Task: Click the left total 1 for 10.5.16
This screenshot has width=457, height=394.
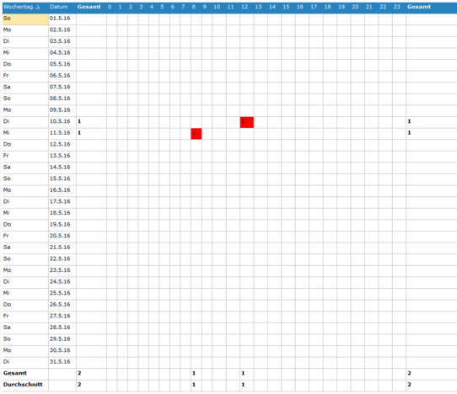Action: [79, 121]
